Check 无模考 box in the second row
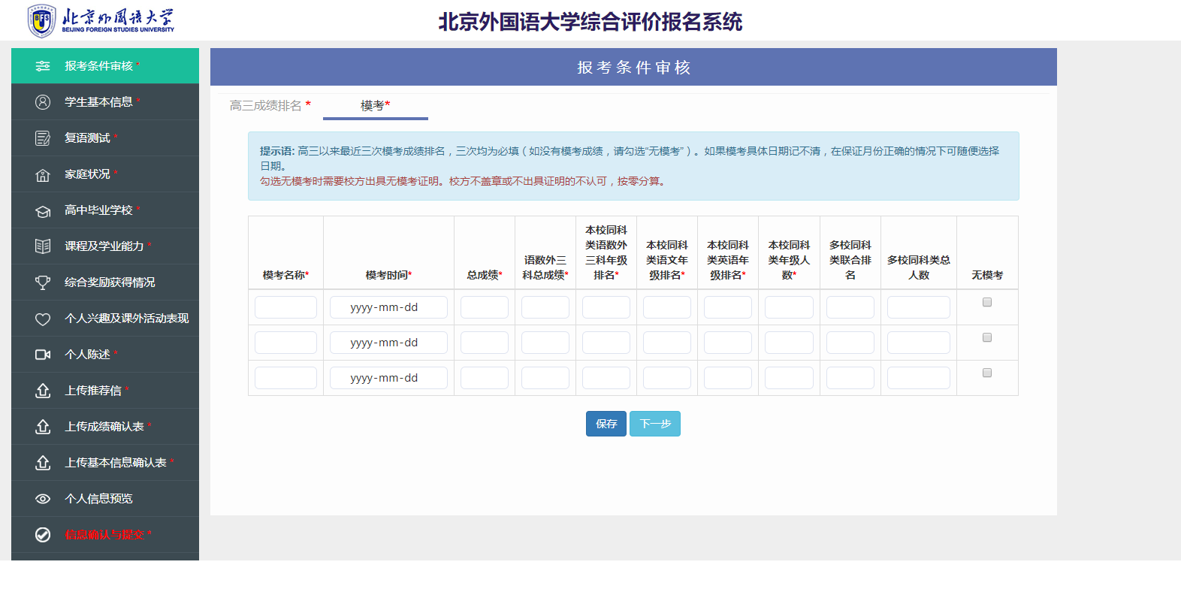1181x592 pixels. tap(987, 337)
